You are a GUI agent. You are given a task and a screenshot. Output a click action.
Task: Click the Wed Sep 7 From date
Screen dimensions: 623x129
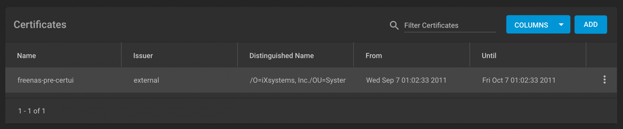[406, 80]
